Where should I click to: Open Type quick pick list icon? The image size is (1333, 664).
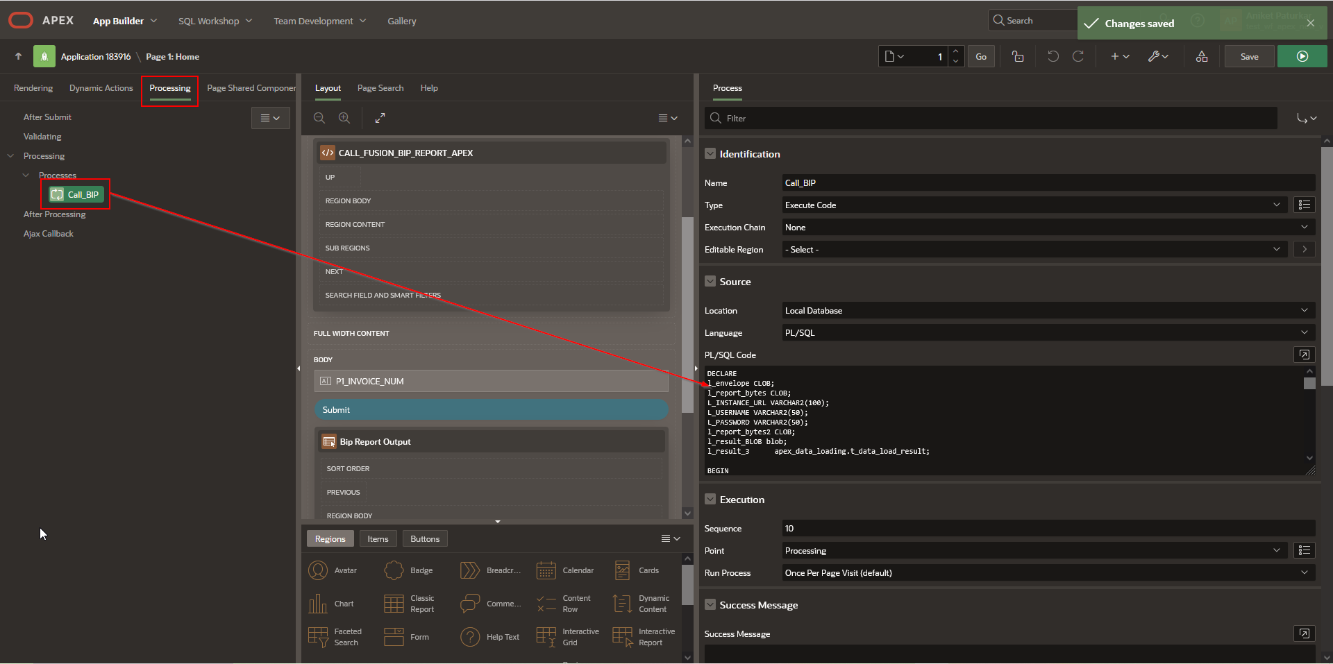point(1305,205)
